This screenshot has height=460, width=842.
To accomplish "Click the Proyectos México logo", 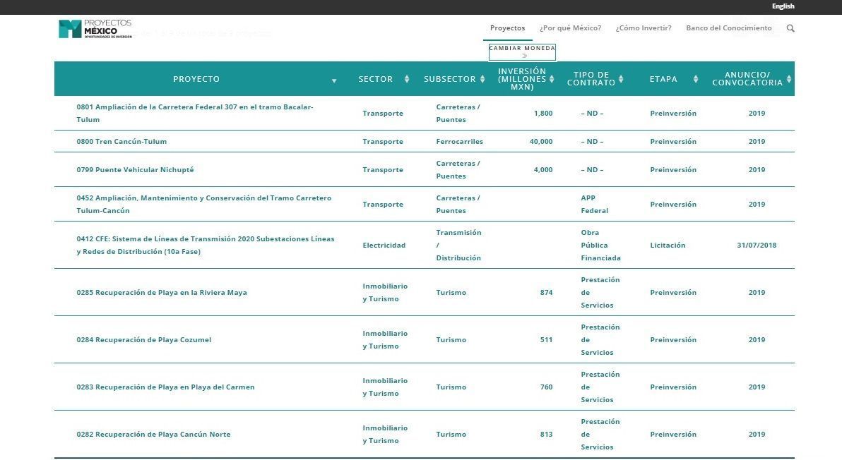I will point(95,29).
